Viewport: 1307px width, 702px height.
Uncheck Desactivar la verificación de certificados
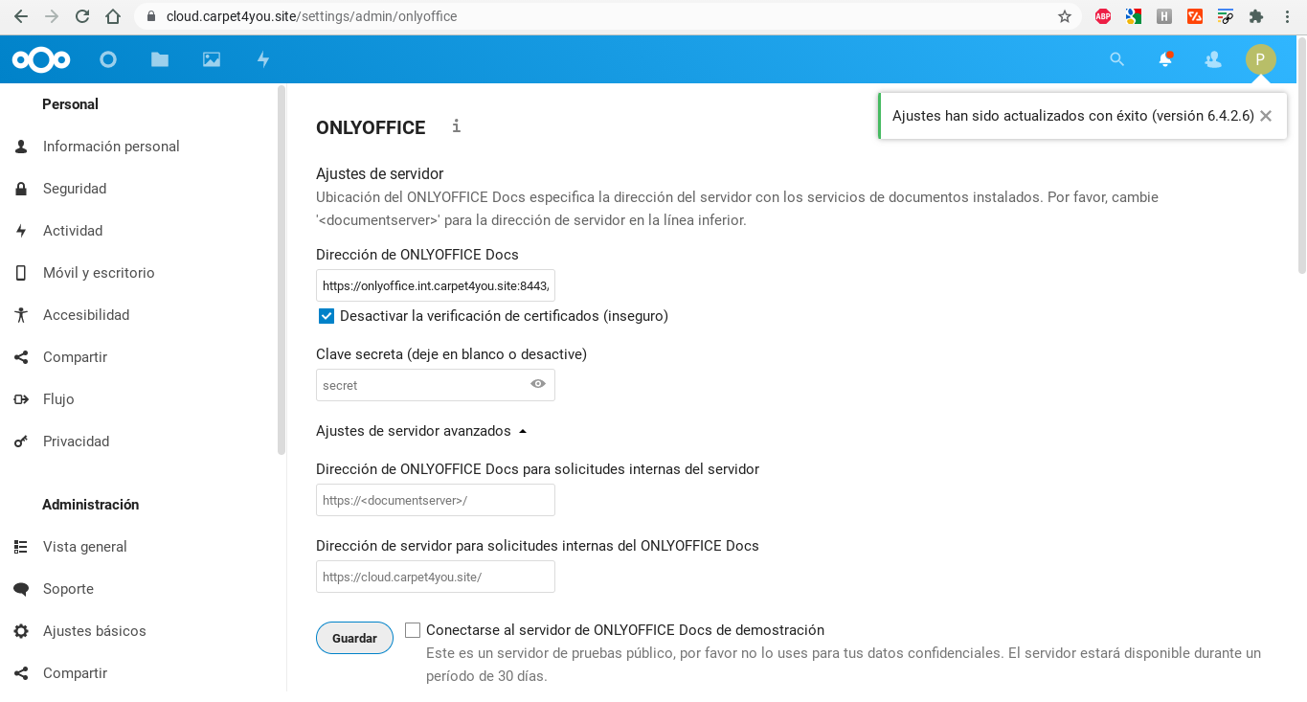(x=327, y=316)
